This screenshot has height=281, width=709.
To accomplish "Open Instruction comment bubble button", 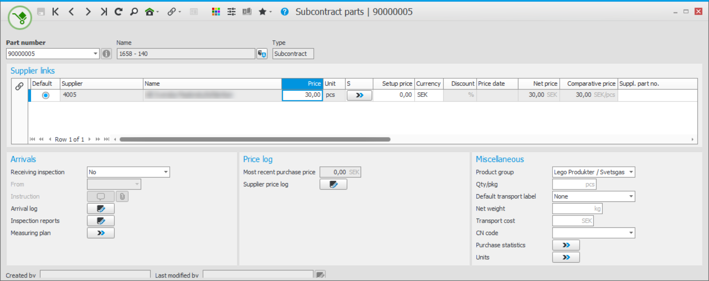I will [101, 196].
